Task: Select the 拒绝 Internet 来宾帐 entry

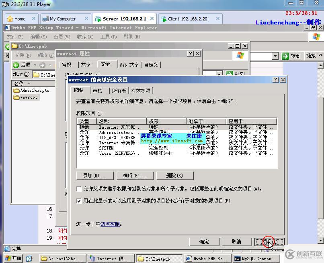Action: [177, 127]
